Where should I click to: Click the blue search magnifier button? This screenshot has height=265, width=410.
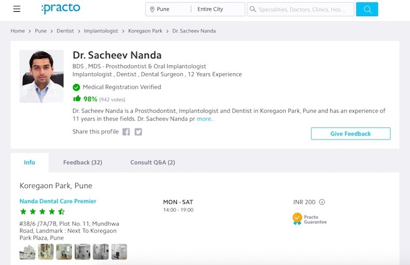point(367,9)
